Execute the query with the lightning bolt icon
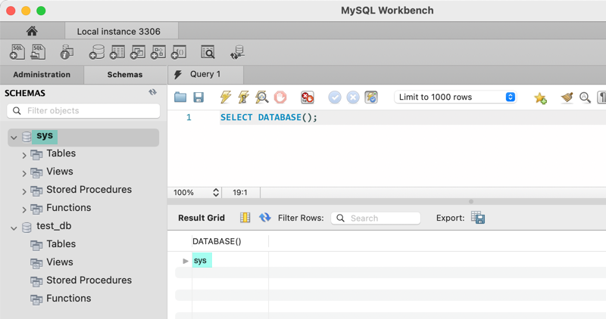The image size is (606, 319). pos(225,98)
